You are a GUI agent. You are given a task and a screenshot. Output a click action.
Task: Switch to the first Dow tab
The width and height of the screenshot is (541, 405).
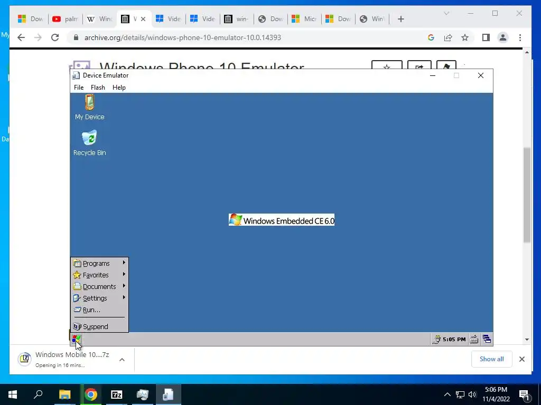coord(31,19)
